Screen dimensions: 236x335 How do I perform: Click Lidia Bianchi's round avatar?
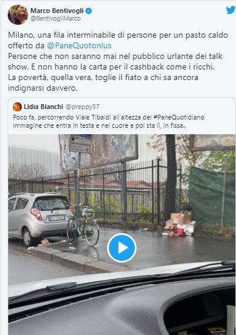[x=17, y=107]
